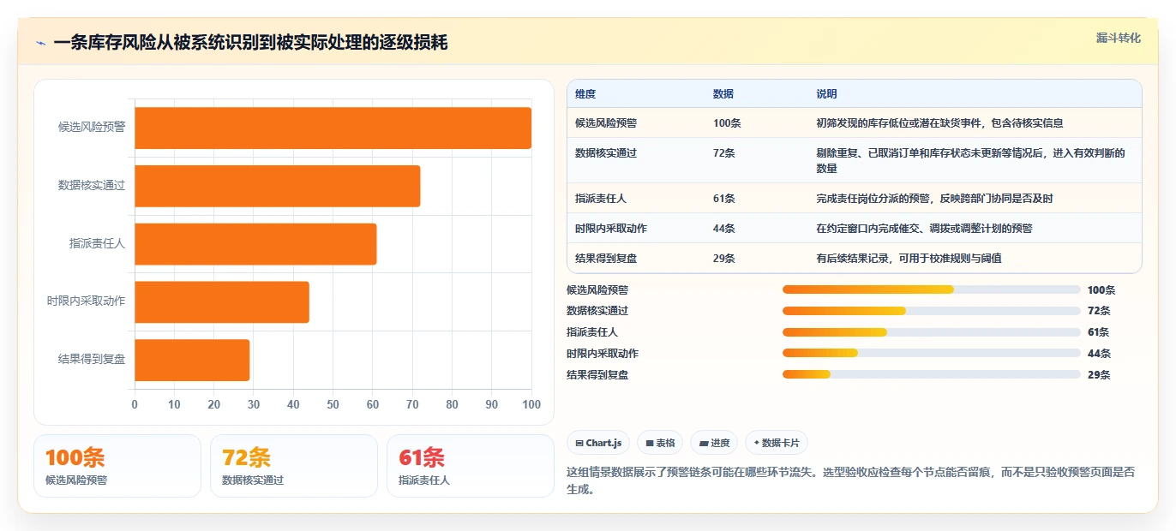Click the 61条 progress bar for 指派责任人
Screen dimensions: 1176x531
click(x=932, y=332)
